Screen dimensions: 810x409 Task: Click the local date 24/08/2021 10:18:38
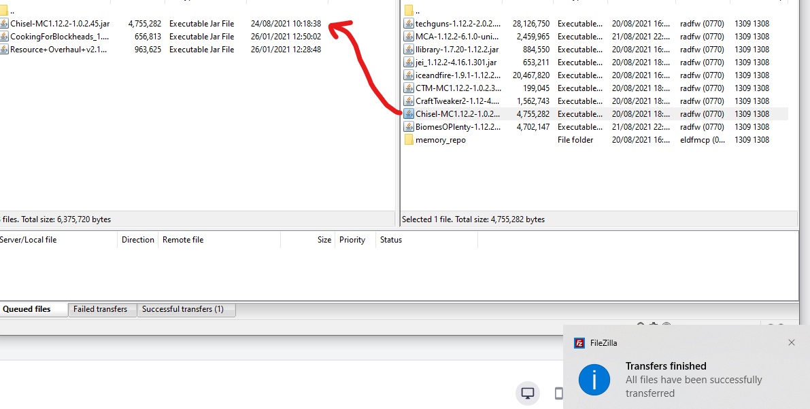(x=286, y=24)
